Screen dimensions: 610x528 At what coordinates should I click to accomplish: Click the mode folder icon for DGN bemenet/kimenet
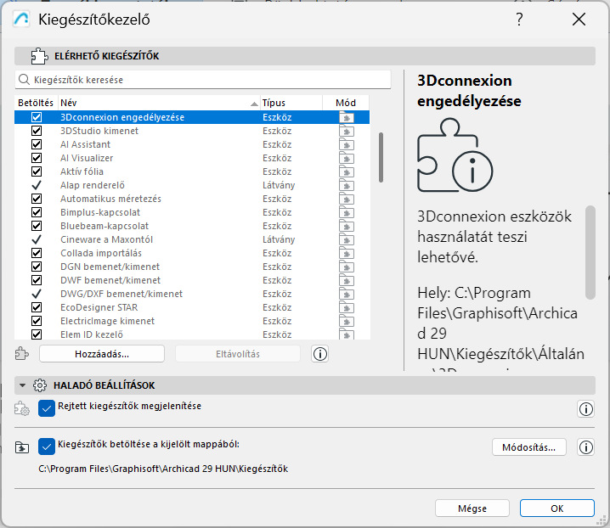pyautogui.click(x=347, y=267)
